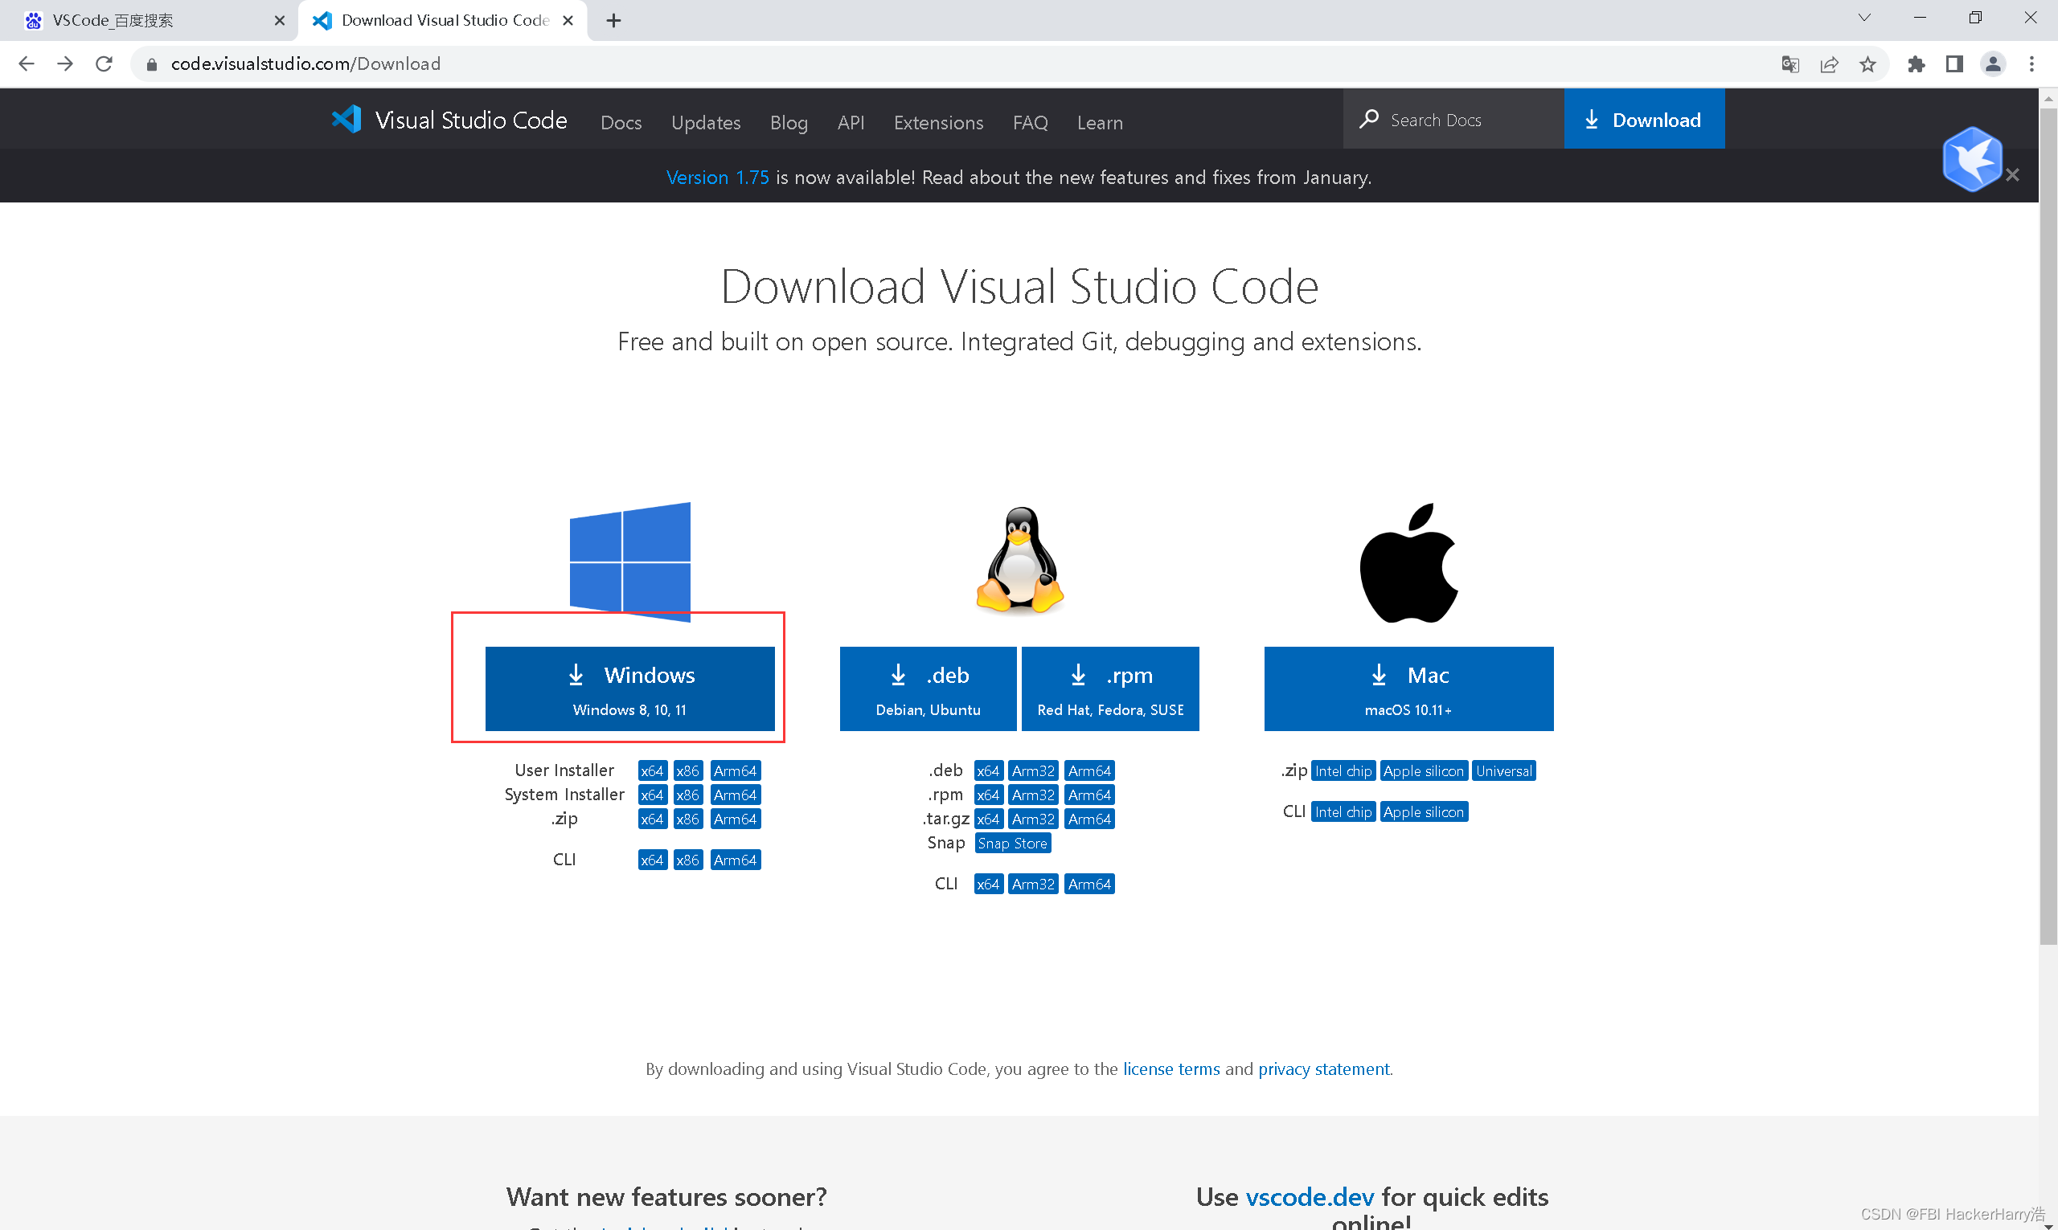Choose Mac .zip Apple silicon download
This screenshot has width=2058, height=1230.
(1424, 770)
